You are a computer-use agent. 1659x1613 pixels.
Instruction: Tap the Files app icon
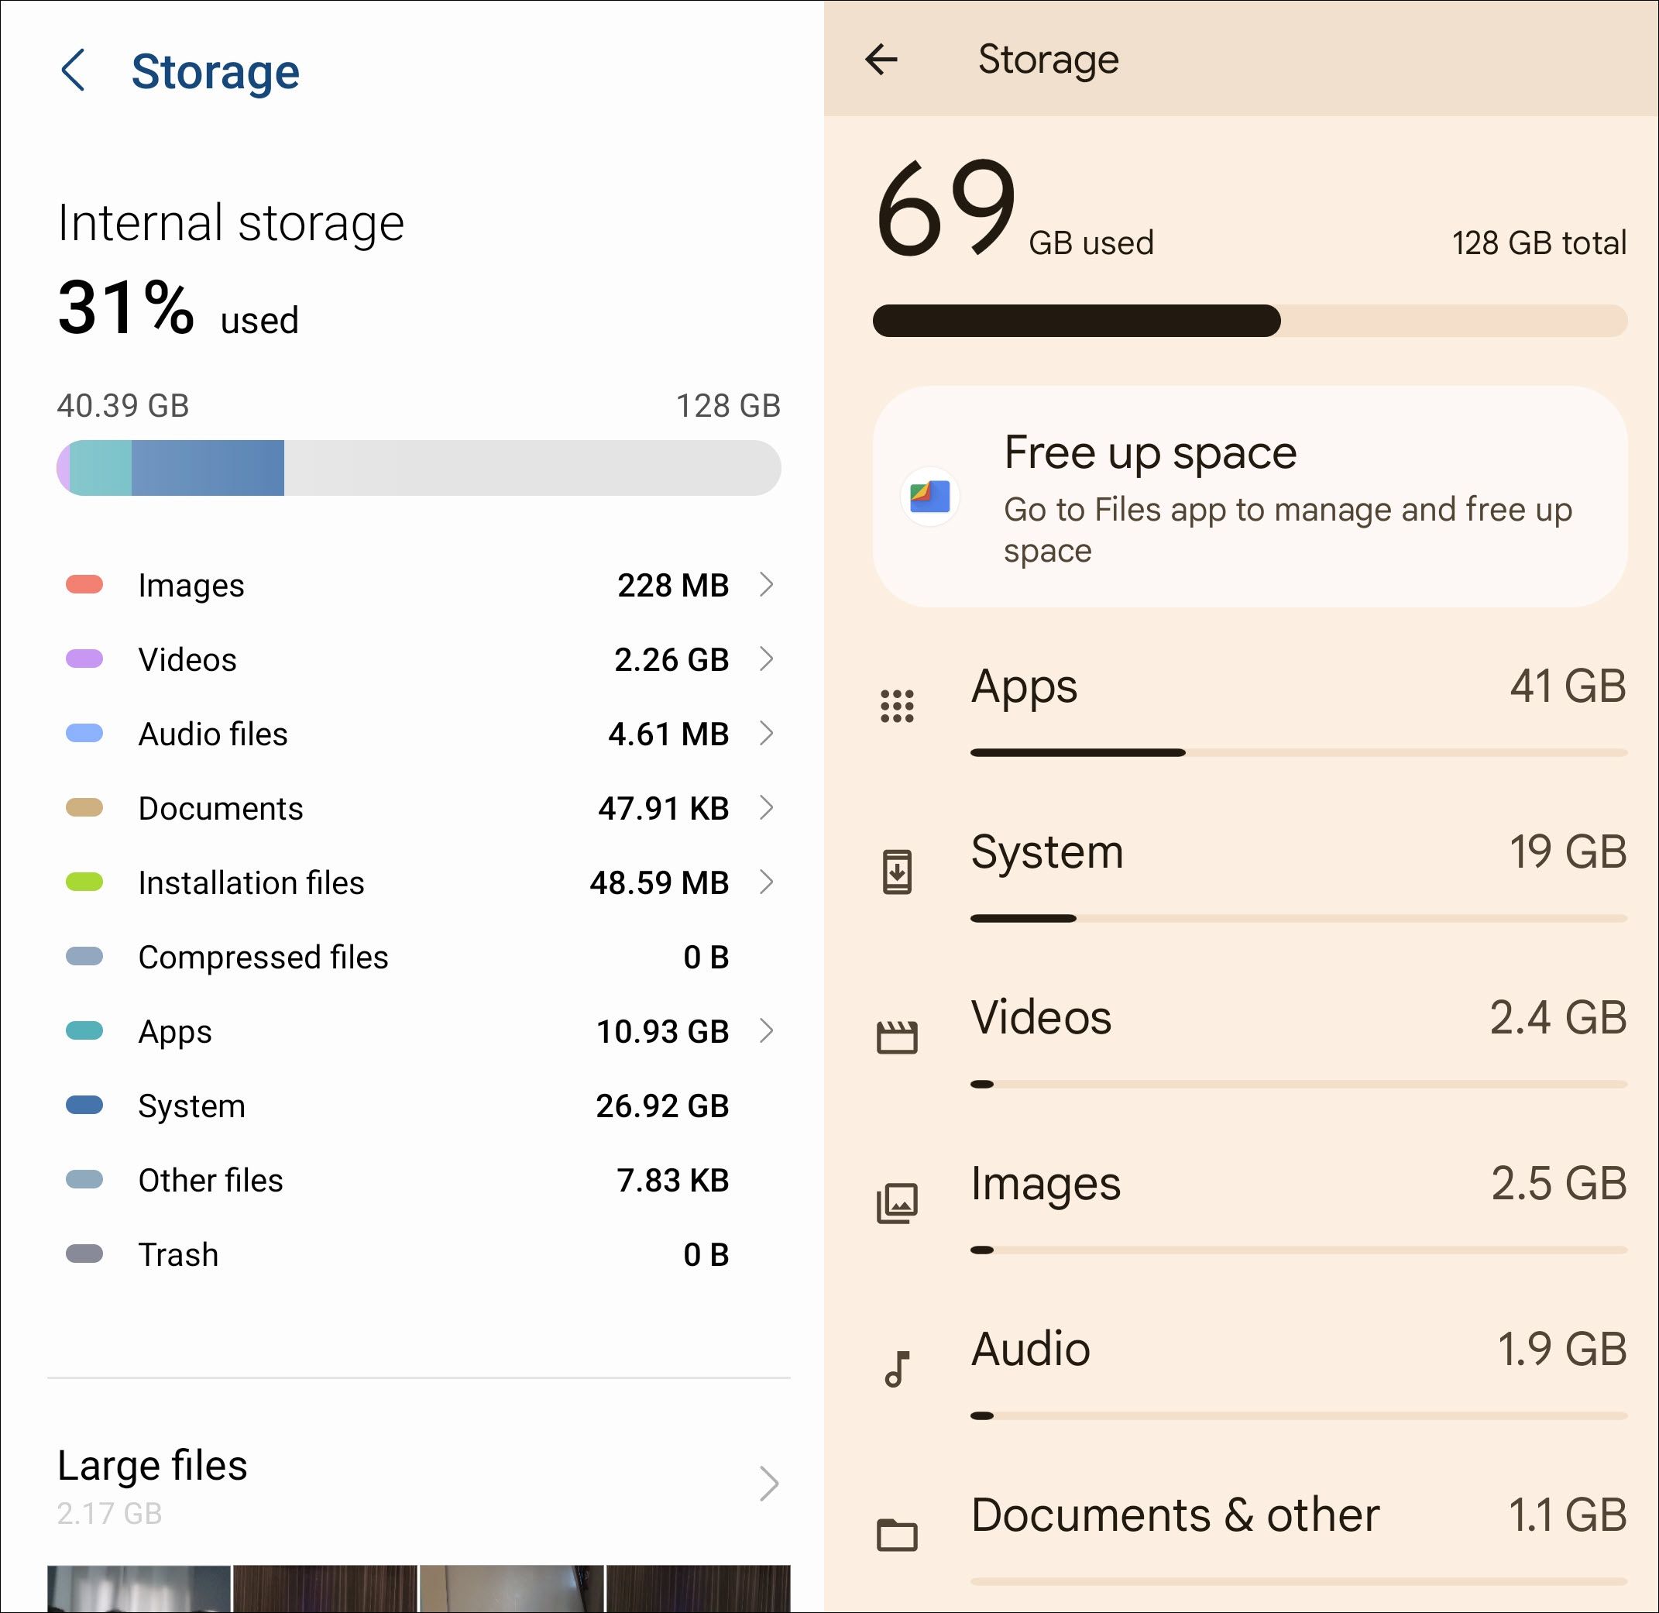930,497
